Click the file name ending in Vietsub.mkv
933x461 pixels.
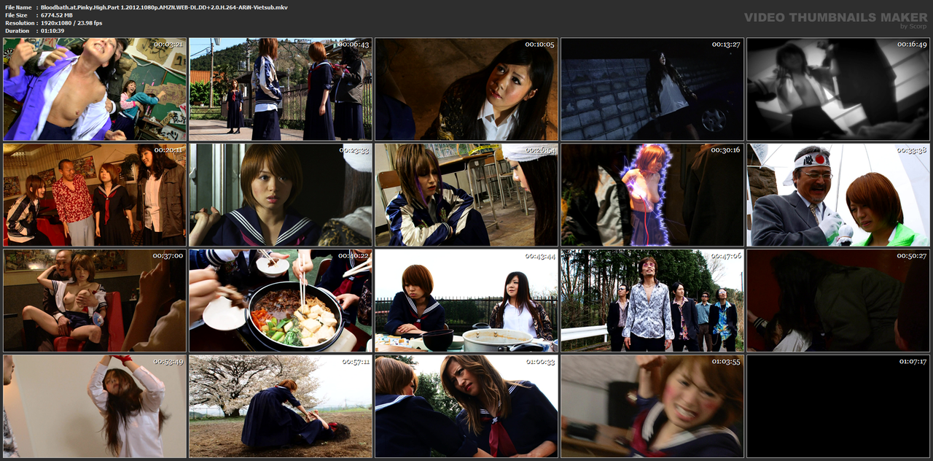click(x=164, y=7)
